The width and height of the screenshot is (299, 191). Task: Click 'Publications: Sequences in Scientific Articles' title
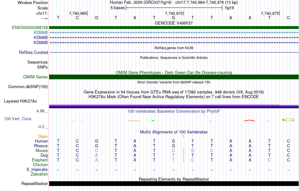click(x=174, y=58)
